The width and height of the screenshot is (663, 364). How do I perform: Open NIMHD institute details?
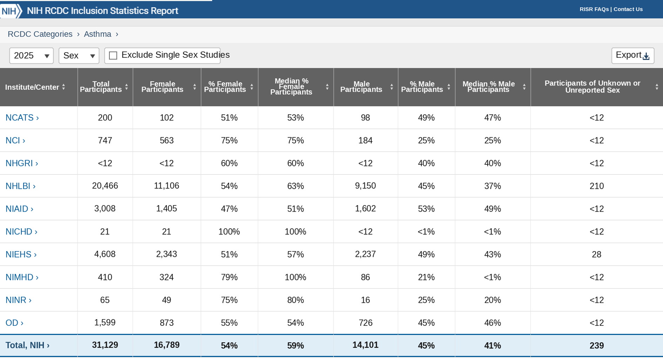pos(22,277)
